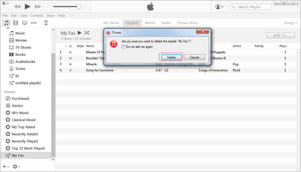Sort by the Name column header
The height and width of the screenshot is (172, 301).
(x=90, y=46)
